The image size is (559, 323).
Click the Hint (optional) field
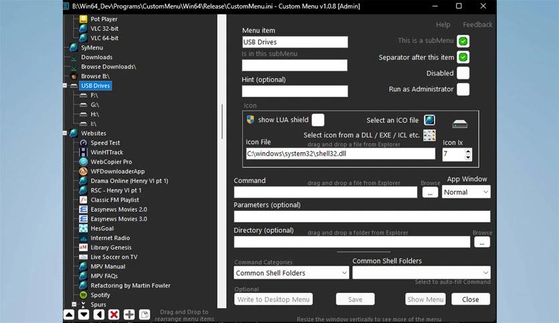[x=295, y=91]
